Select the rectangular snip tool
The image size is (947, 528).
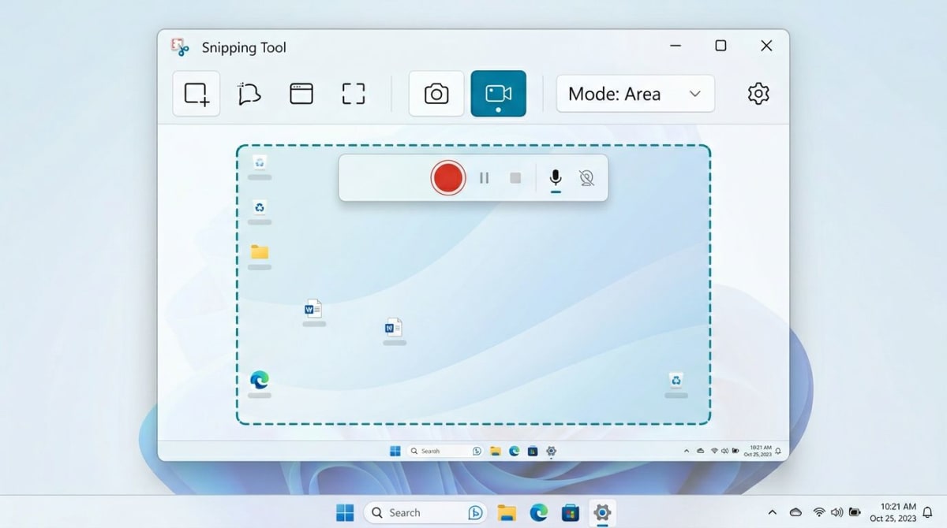(x=196, y=93)
